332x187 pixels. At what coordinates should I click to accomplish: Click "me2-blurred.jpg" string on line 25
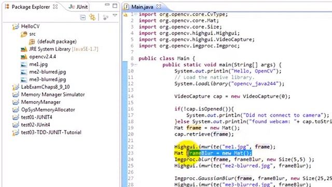click(x=247, y=166)
